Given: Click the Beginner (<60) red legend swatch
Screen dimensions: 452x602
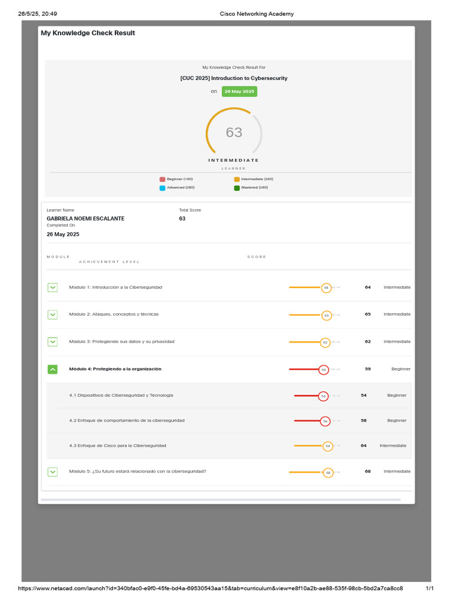Looking at the screenshot, I should [162, 179].
